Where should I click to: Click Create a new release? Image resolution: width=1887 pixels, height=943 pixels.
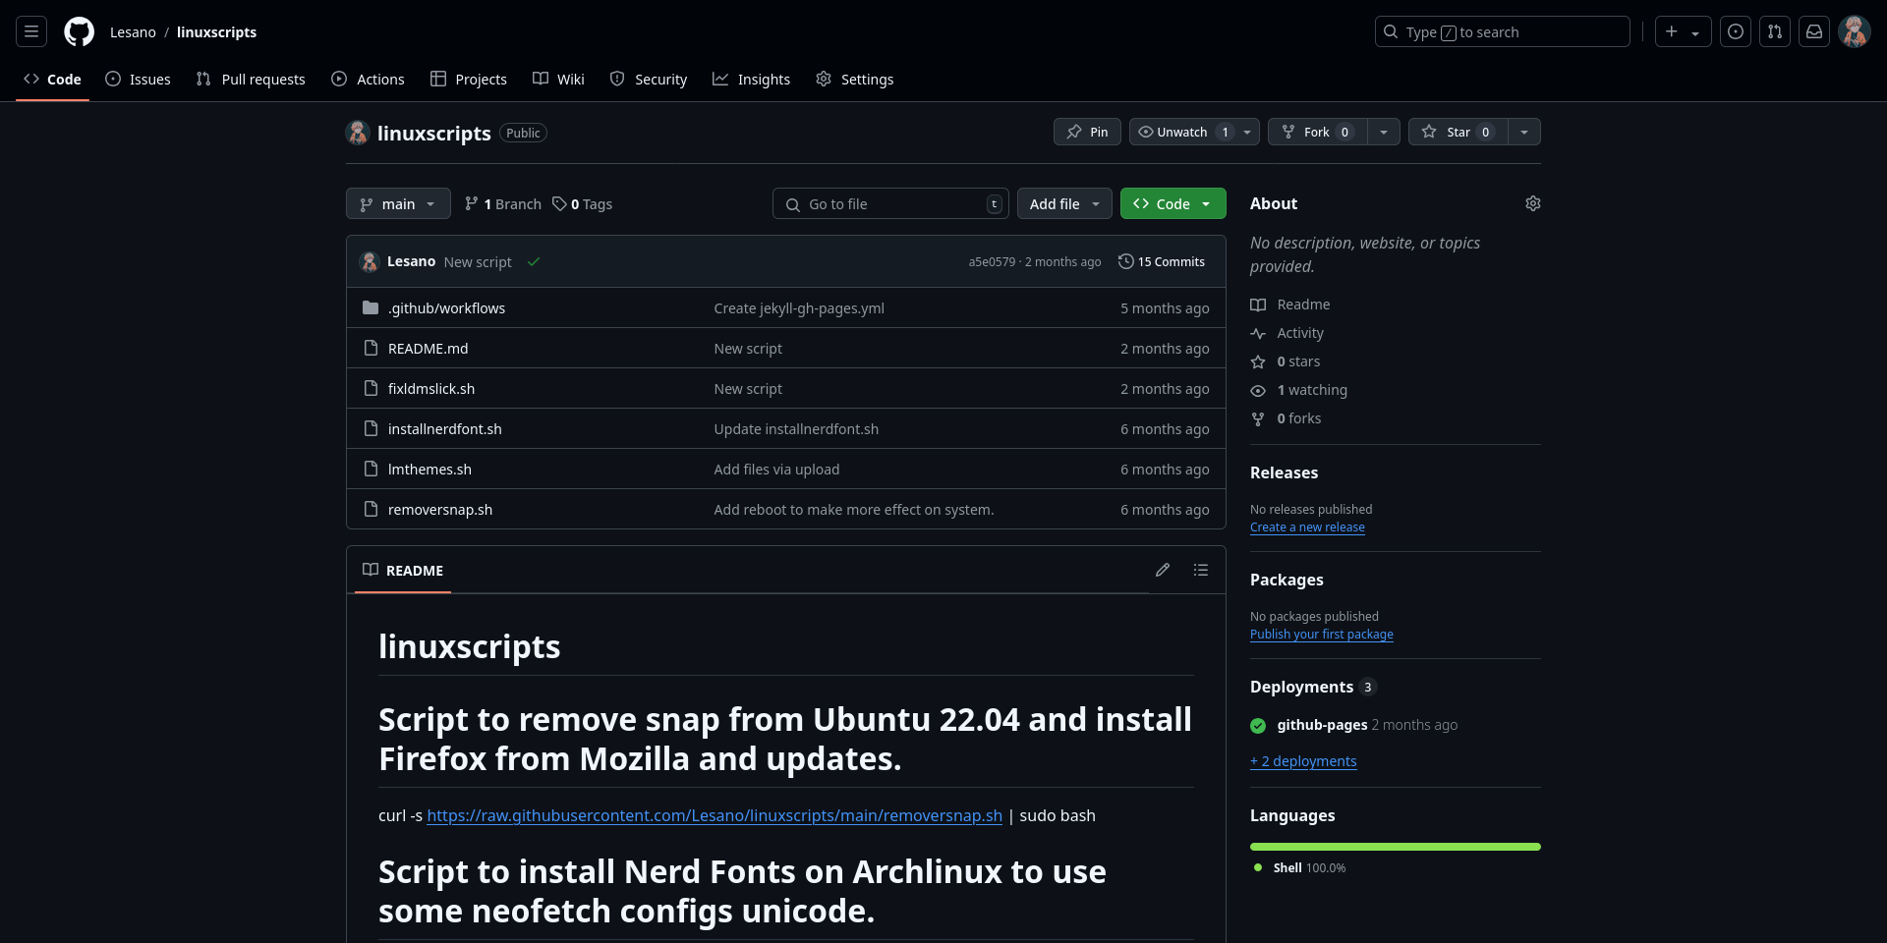1307,527
